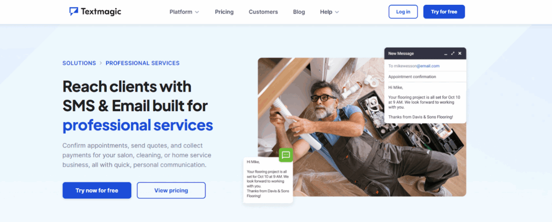Click the header Try for free button
552x222 pixels.
(x=444, y=12)
